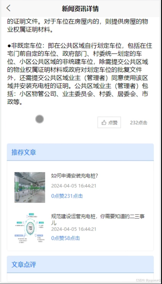Click the timestamp under 规范建设运营充电桩 article

[74, 229]
